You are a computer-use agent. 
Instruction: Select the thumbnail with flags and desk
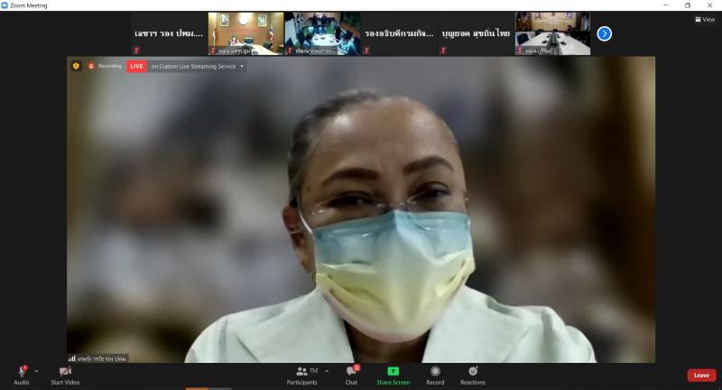[x=245, y=33]
